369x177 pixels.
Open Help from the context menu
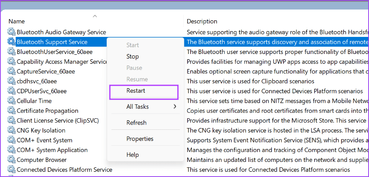coord(133,155)
